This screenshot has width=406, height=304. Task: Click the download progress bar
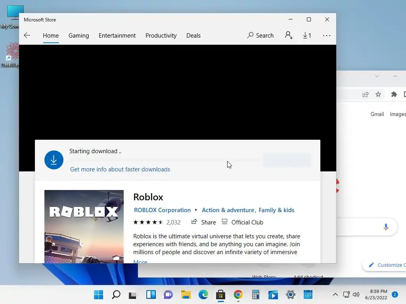(x=165, y=160)
